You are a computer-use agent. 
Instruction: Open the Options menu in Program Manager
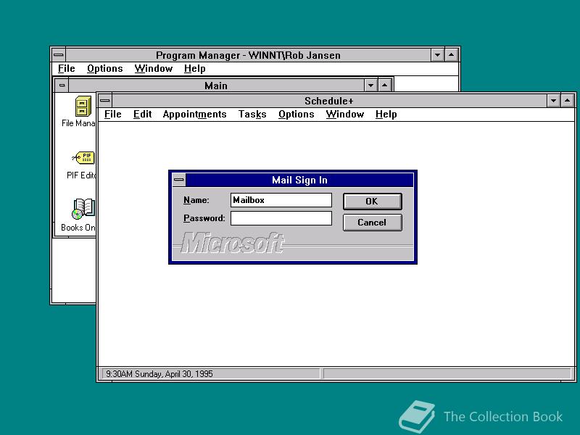104,68
